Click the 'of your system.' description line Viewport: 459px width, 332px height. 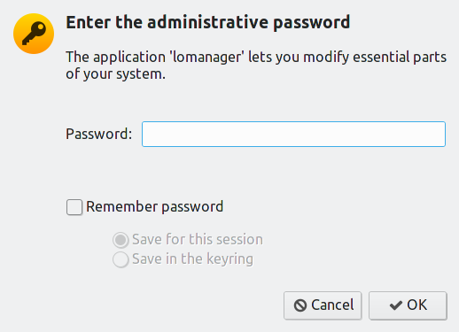coord(115,73)
